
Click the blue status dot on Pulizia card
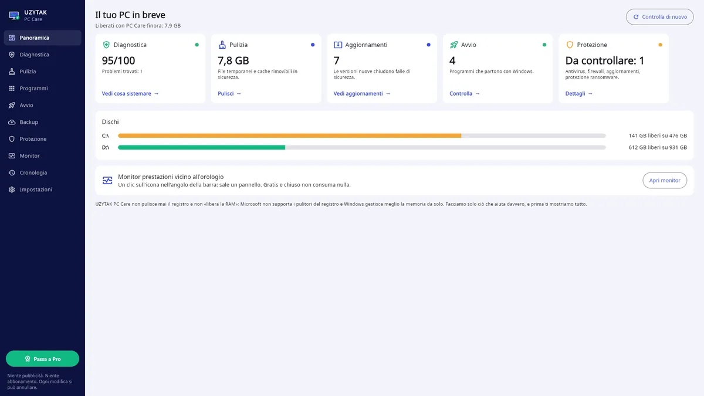point(313,45)
